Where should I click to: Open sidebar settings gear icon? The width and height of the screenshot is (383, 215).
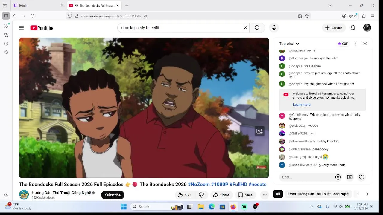pos(6,195)
